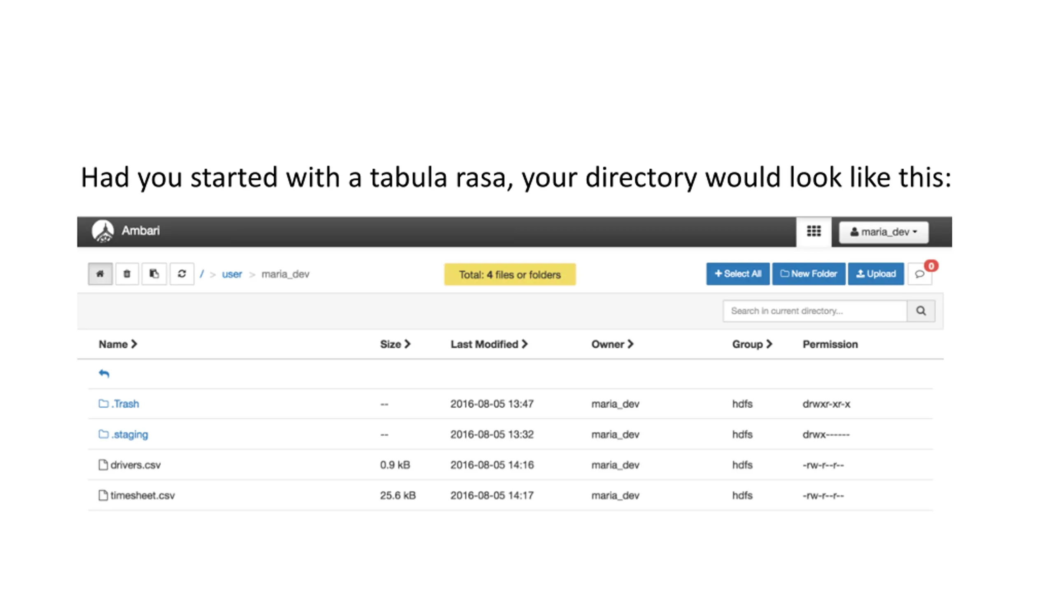Click the maria_dev breadcrumb
Screen dimensions: 1054x593
coord(285,274)
